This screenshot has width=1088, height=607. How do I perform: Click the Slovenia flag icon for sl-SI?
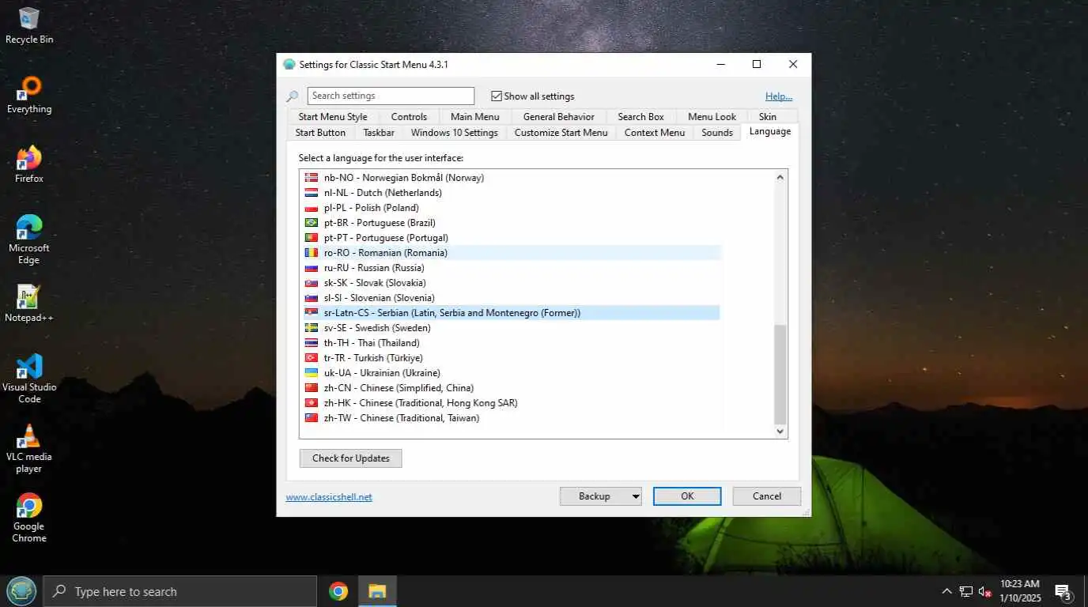[x=312, y=298]
